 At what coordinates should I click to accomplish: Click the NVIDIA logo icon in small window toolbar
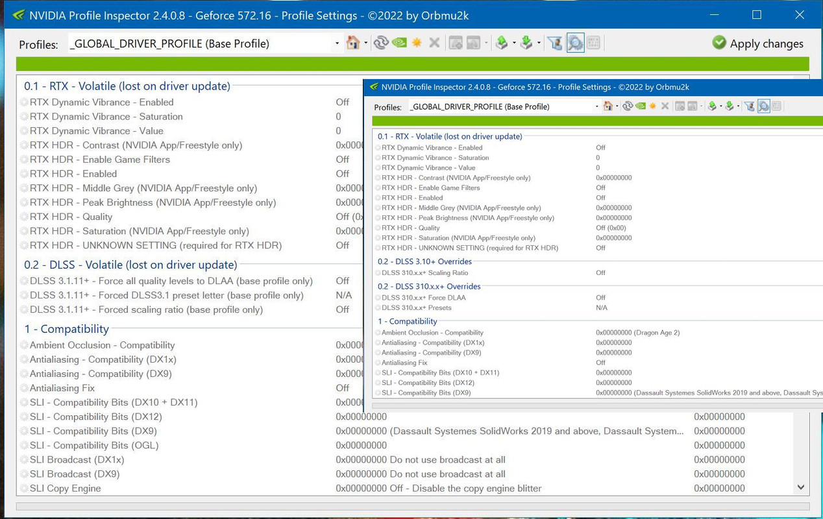(x=640, y=106)
